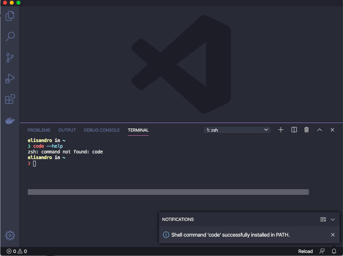Screen dimensions: 343x256
Task: Switch to the Output tab
Action: click(x=67, y=130)
